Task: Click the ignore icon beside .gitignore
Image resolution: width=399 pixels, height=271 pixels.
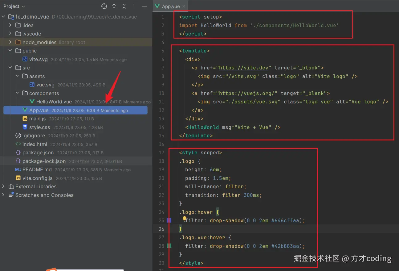Action: coord(18,135)
